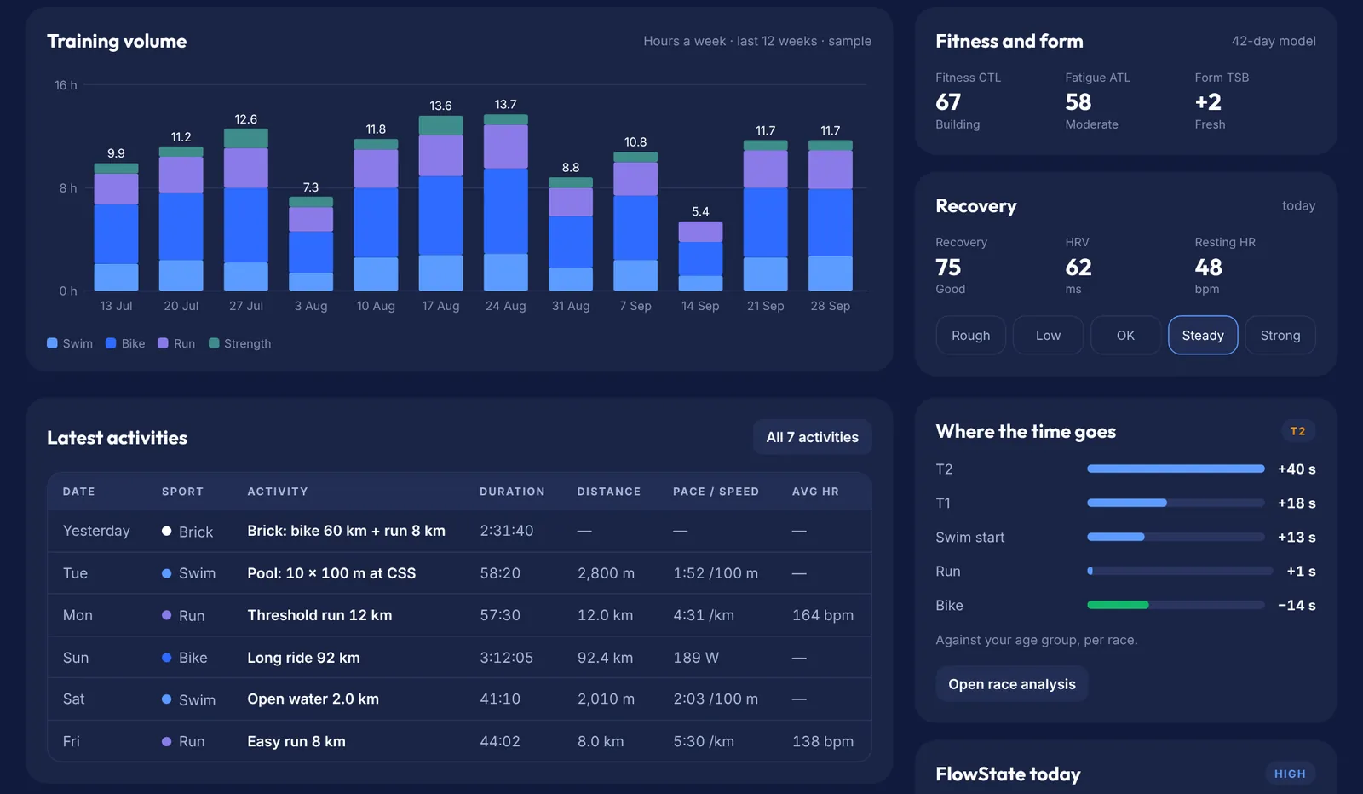Select the Rough recovery option
The image size is (1363, 794).
click(970, 335)
